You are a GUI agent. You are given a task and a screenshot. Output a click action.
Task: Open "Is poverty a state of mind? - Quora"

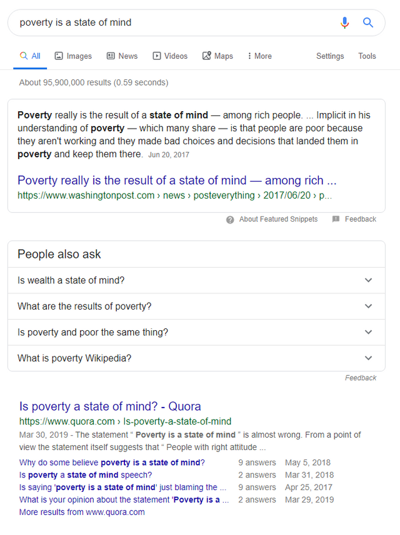110,406
